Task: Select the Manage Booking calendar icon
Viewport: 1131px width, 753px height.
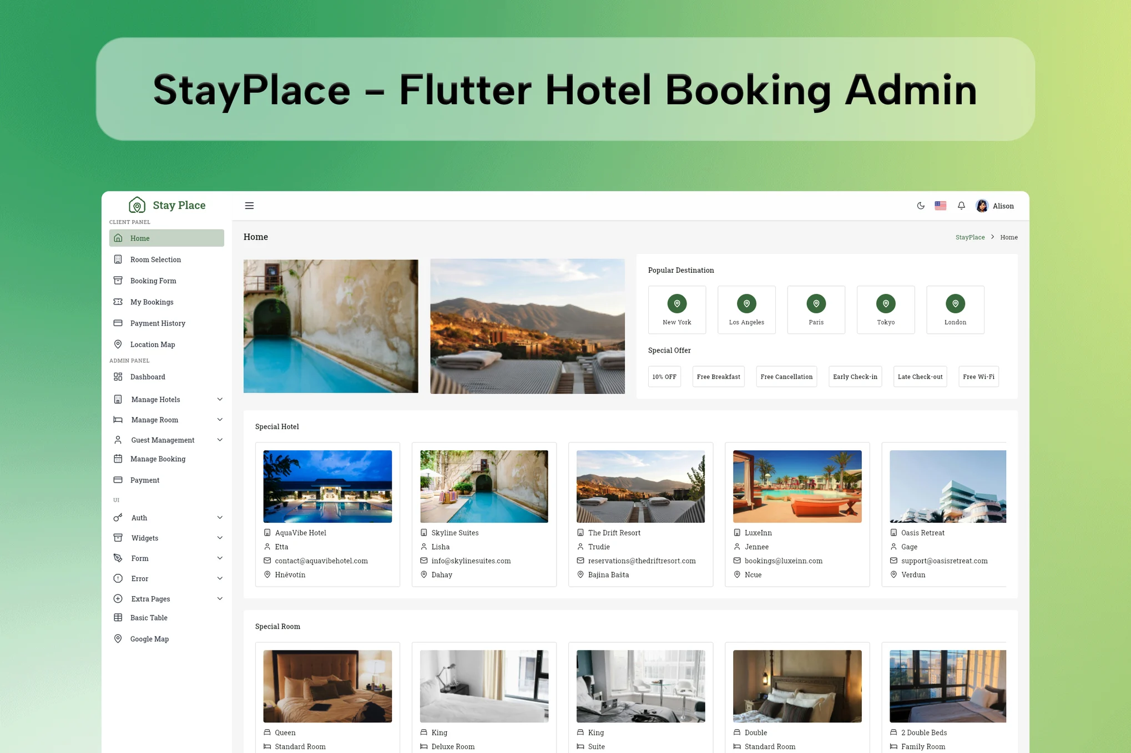Action: click(x=118, y=459)
